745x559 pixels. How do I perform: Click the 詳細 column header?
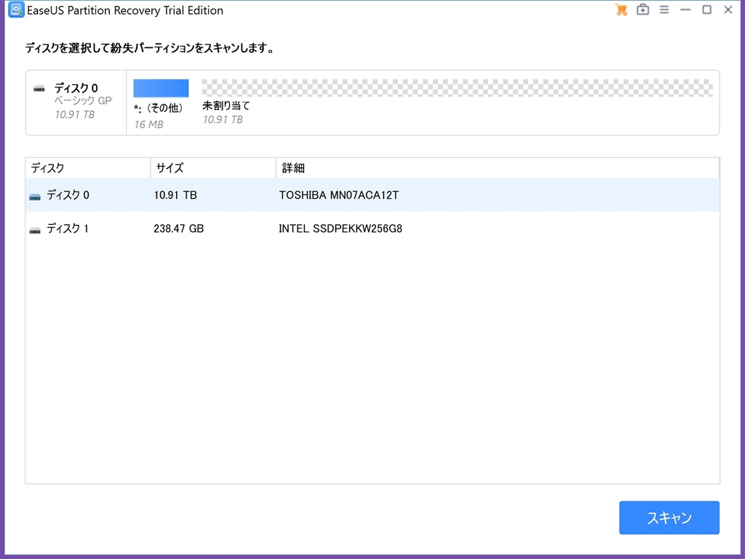coord(498,168)
